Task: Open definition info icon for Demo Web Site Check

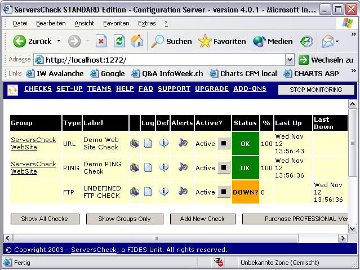Action: (164, 143)
